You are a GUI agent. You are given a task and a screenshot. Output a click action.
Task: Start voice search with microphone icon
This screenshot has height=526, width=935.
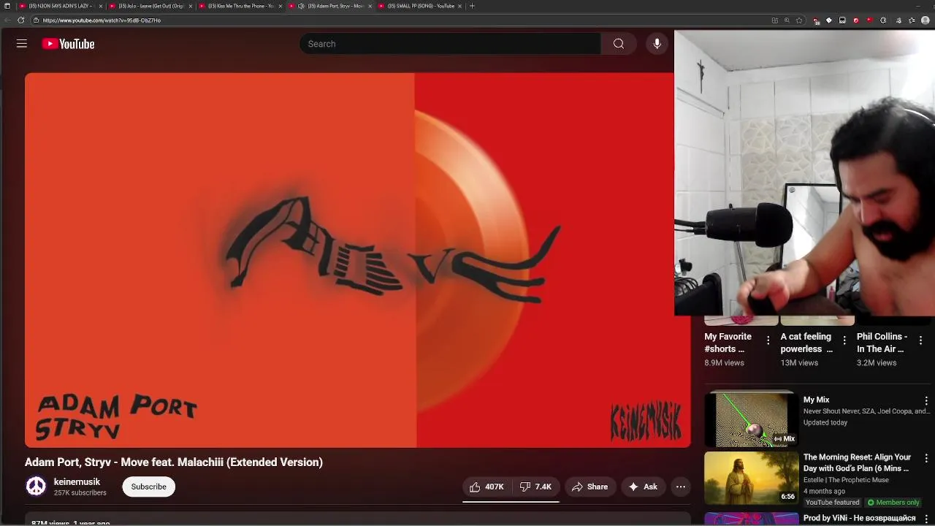click(x=657, y=44)
